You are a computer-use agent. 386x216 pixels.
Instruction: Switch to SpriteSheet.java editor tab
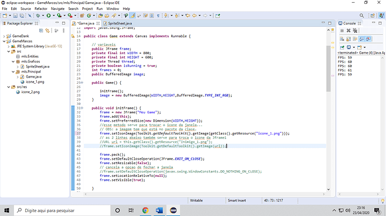(x=117, y=23)
